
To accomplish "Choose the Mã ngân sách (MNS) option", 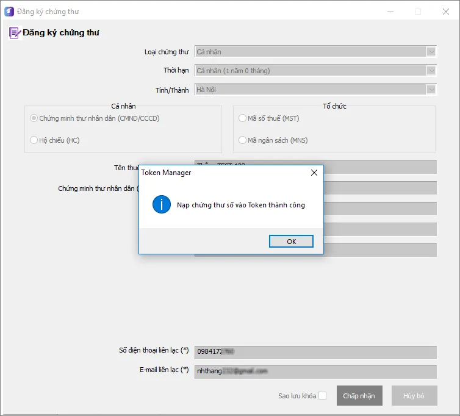I will coord(242,140).
